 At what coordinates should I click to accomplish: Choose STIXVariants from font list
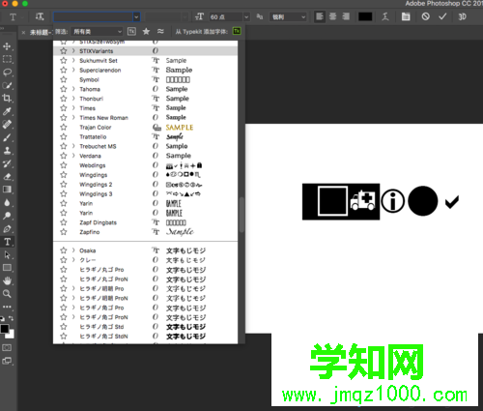145,51
